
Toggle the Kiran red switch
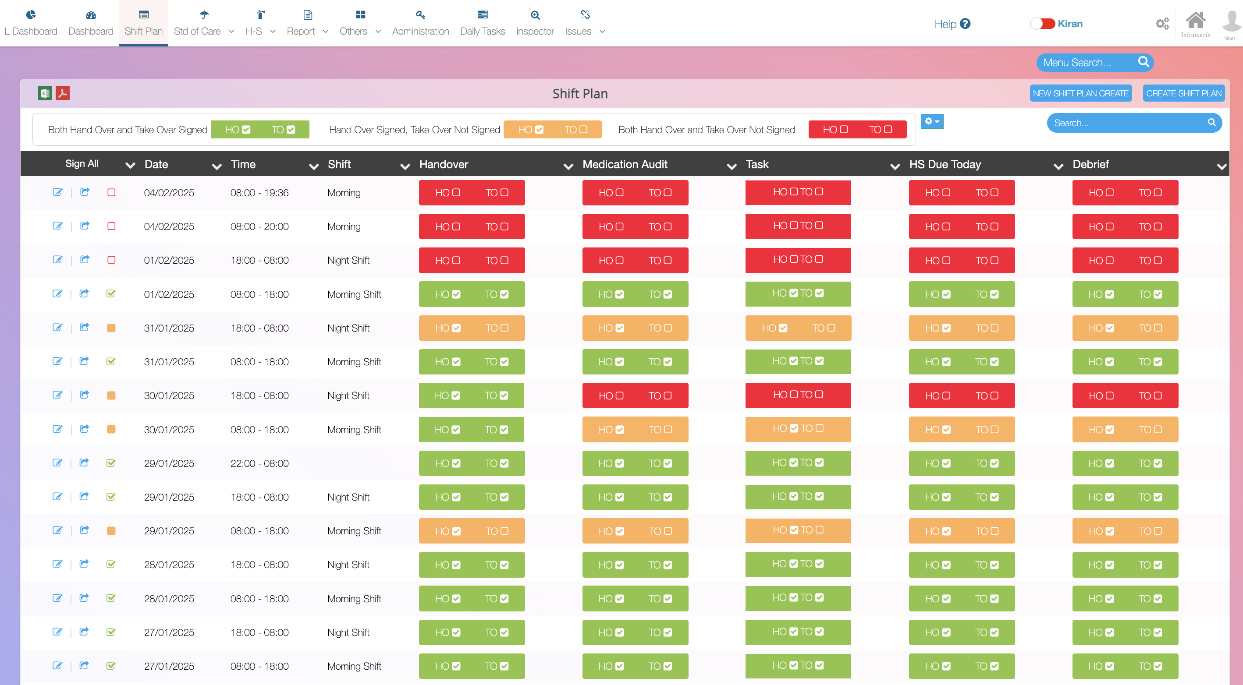(1042, 24)
